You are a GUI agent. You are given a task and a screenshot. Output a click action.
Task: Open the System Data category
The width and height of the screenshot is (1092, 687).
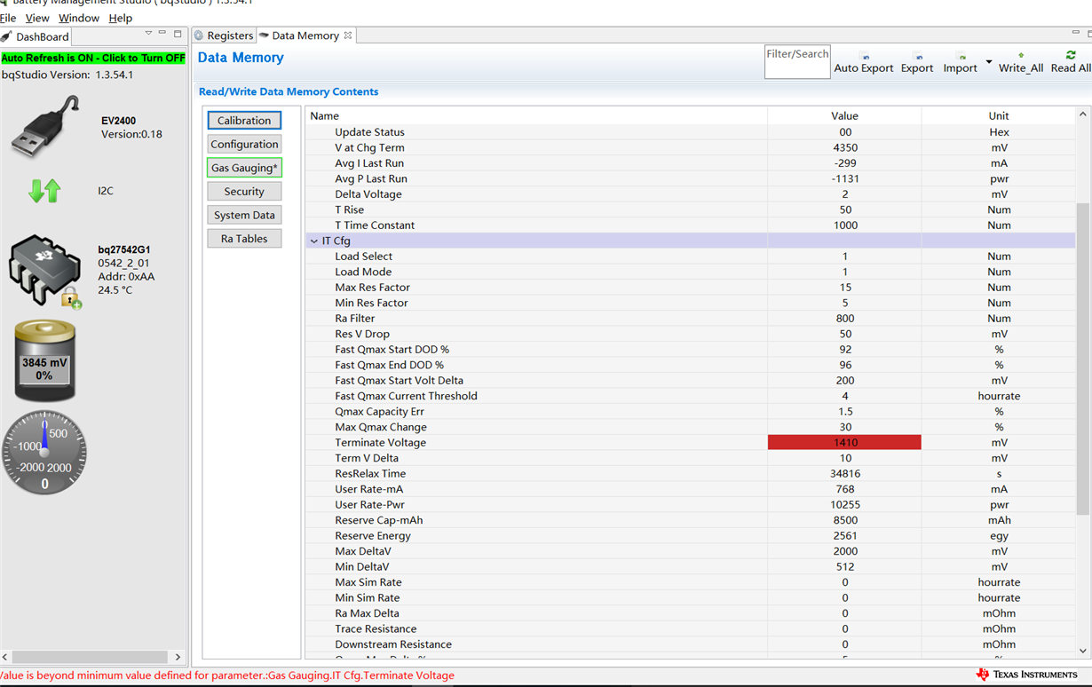point(244,215)
